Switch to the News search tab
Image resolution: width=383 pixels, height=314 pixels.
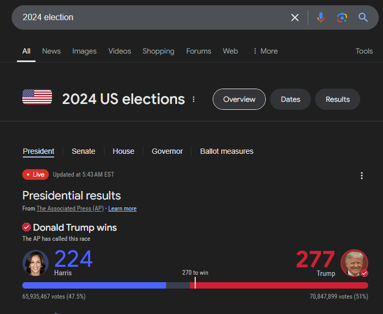point(51,51)
